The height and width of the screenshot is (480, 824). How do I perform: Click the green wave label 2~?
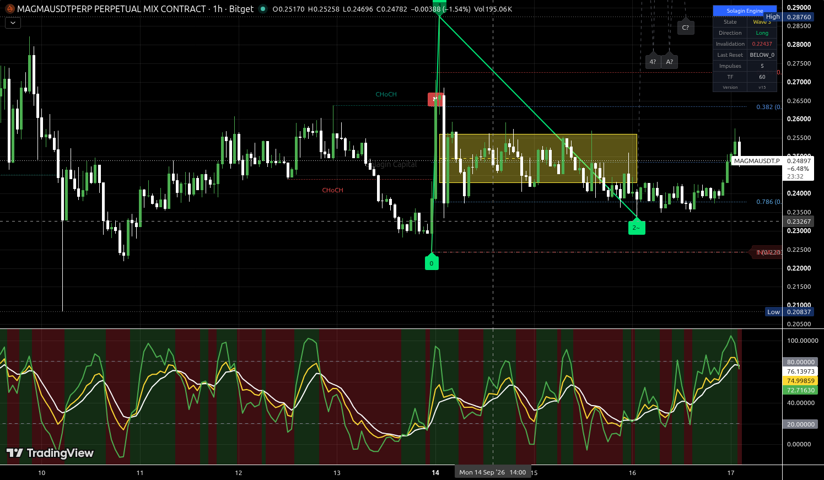[x=637, y=226]
